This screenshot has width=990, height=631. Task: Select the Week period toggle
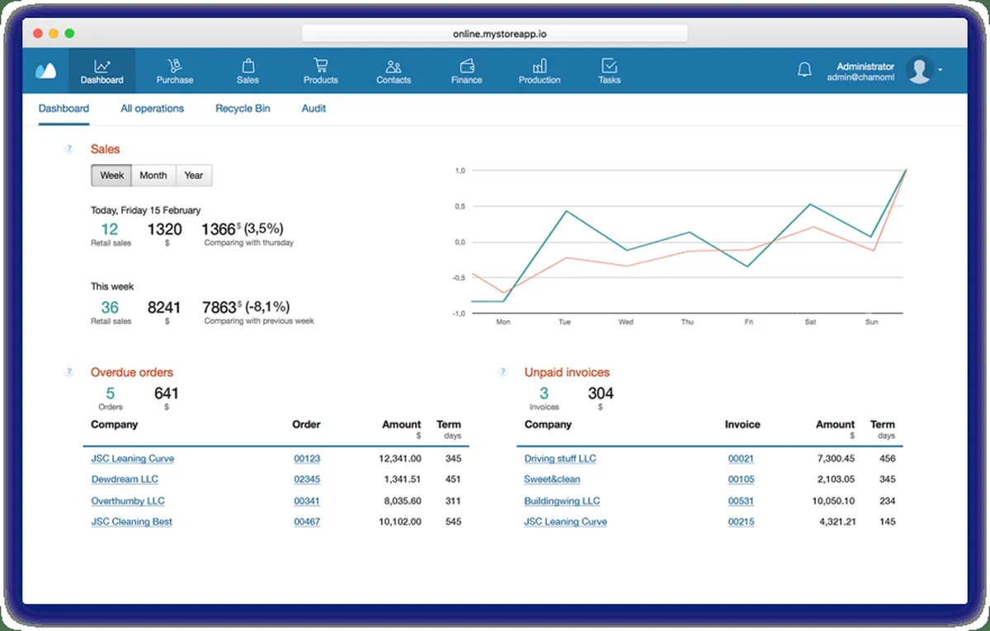[x=111, y=176]
